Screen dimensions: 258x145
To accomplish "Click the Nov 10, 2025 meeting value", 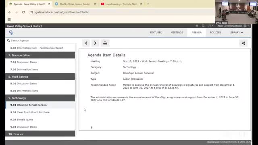I will [152, 61].
